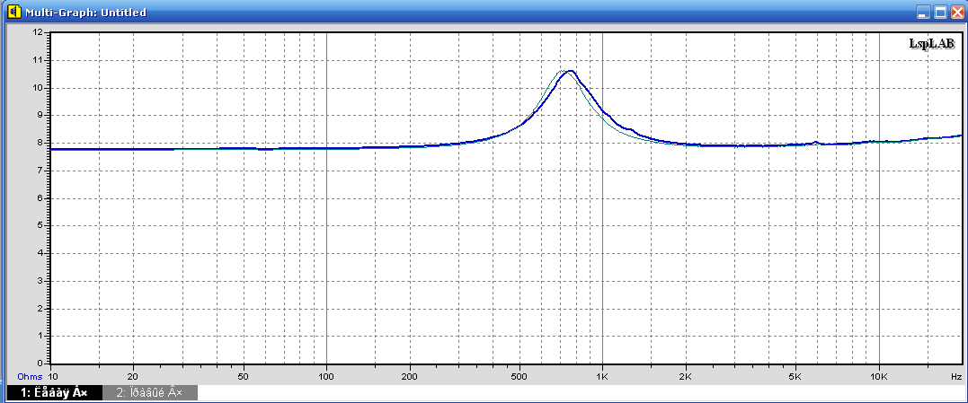Click the LspLAB label on the graph
Viewport: 968px width, 403px height.
[x=931, y=43]
